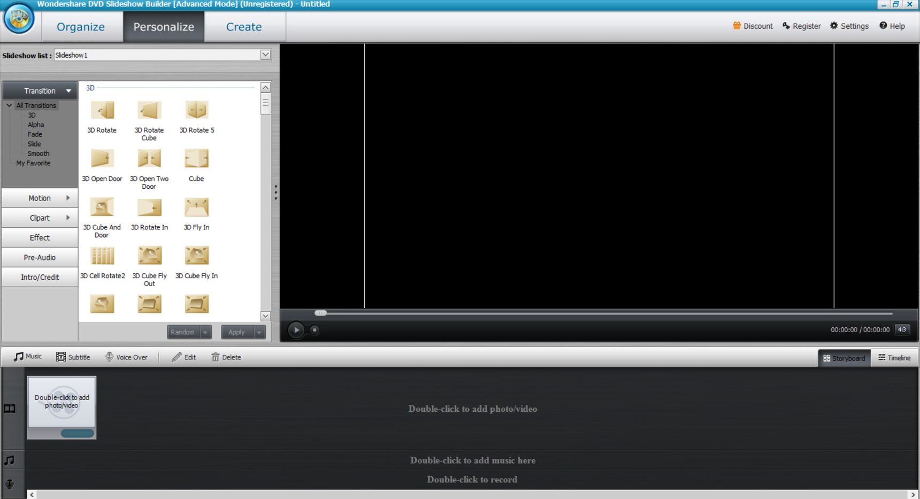Toggle the 4:3 aspect ratio button
This screenshot has width=920, height=499.
click(x=902, y=329)
